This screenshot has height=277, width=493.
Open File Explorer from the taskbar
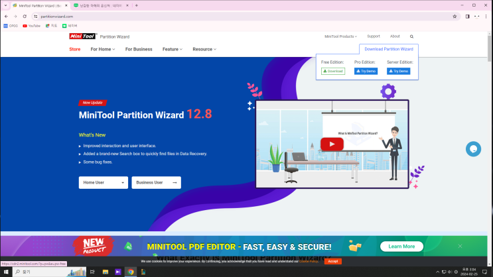(106, 272)
